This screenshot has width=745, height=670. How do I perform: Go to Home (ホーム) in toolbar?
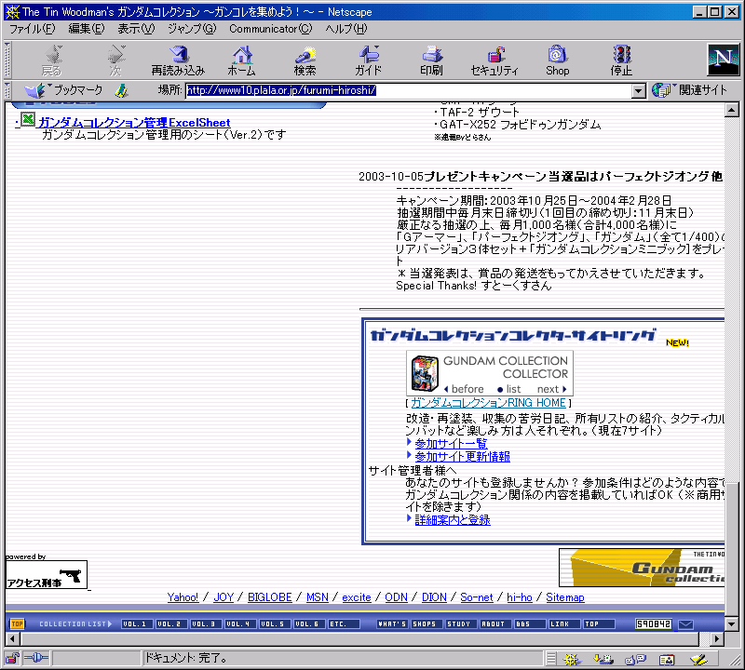[x=241, y=60]
